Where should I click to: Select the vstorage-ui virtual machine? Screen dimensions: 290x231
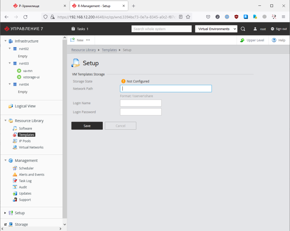(x=31, y=77)
